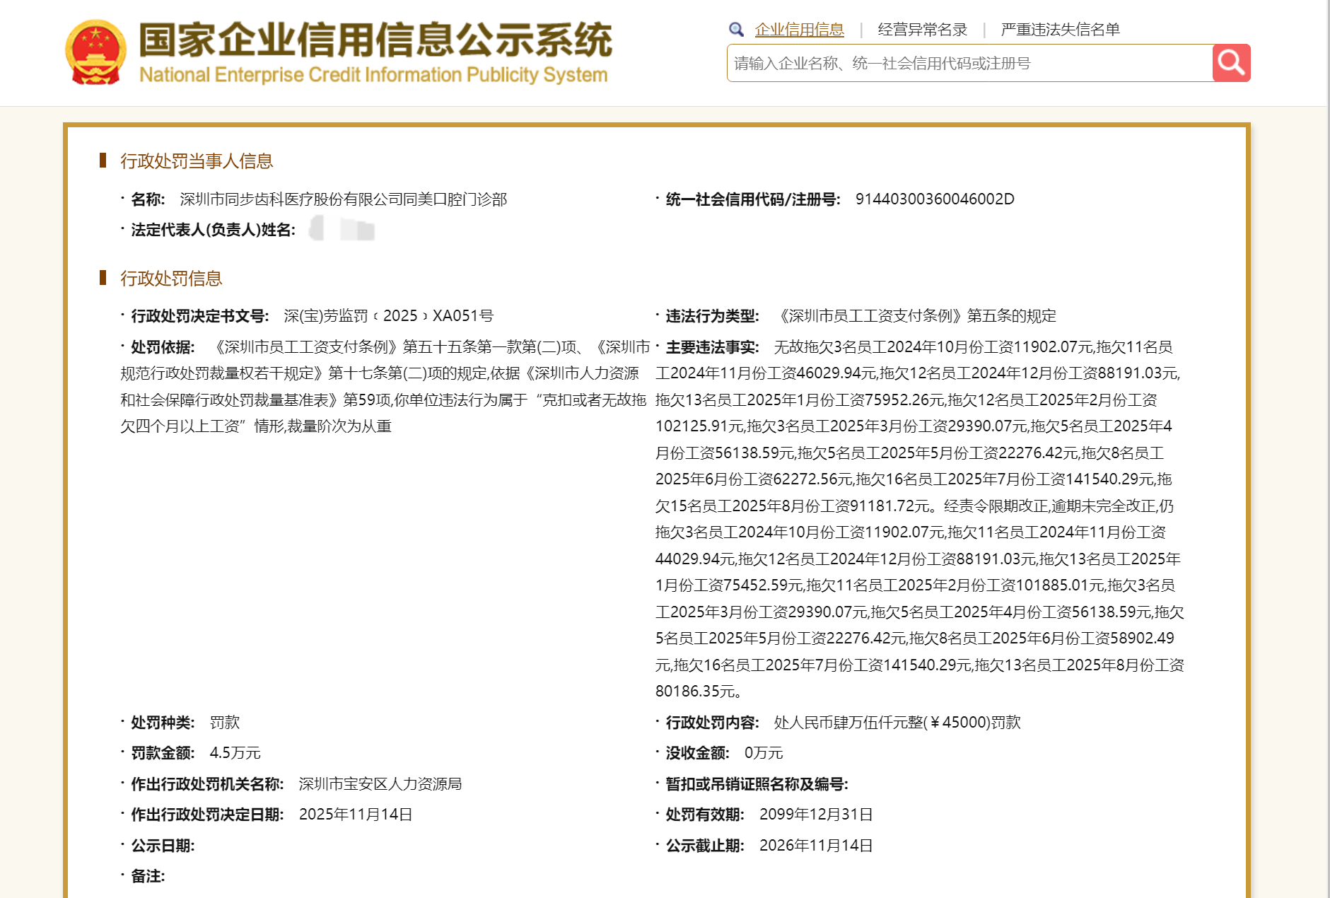Click the 公示日期 label
Viewport: 1330px width, 898px height.
click(x=163, y=846)
